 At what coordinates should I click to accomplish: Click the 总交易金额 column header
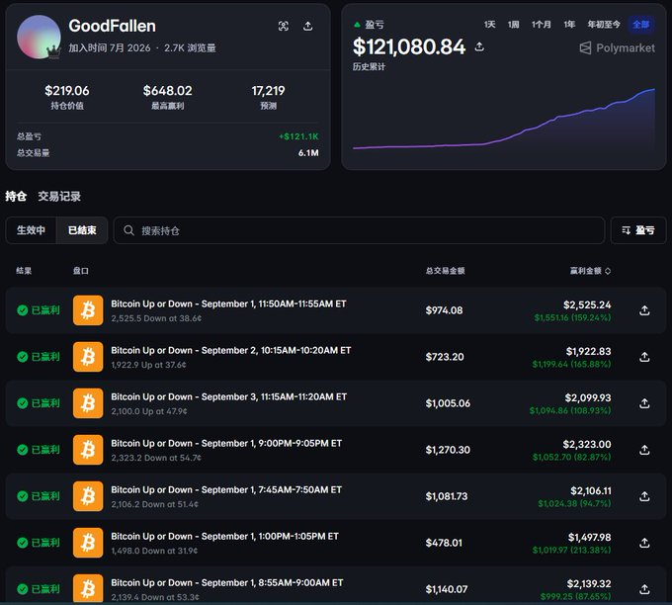[x=446, y=271]
